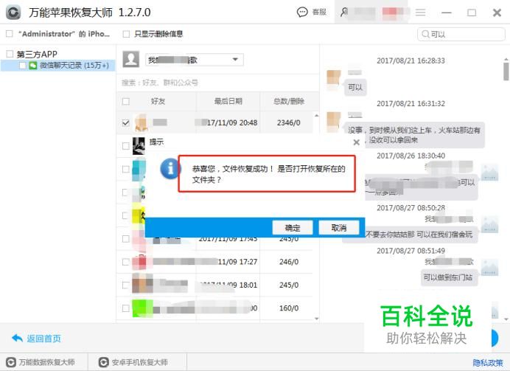The height and width of the screenshot is (371, 510).
Task: Click the date cell 11/09 17:27
Action: [237, 262]
